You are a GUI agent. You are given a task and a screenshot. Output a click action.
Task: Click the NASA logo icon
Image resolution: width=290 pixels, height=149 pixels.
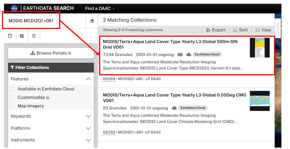(15, 8)
